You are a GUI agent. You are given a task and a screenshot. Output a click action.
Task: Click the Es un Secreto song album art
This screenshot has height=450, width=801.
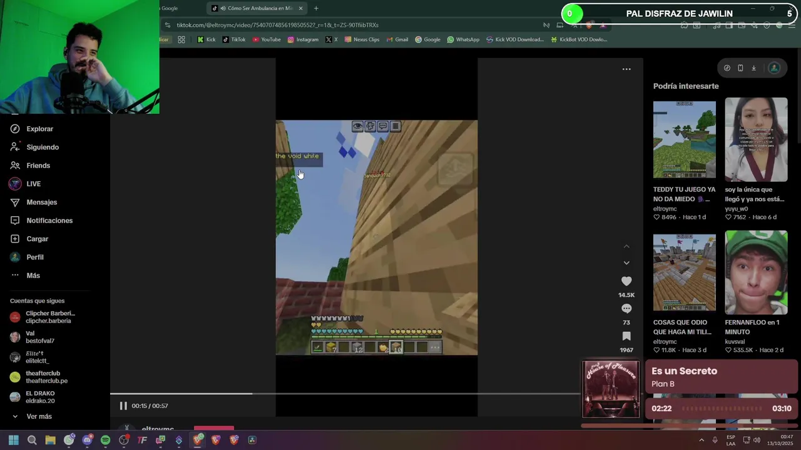click(611, 389)
